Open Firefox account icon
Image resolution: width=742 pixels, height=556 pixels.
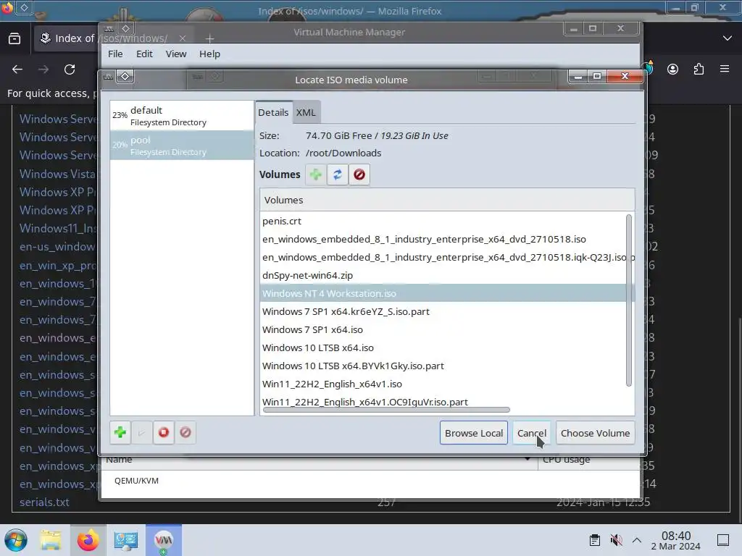672,69
